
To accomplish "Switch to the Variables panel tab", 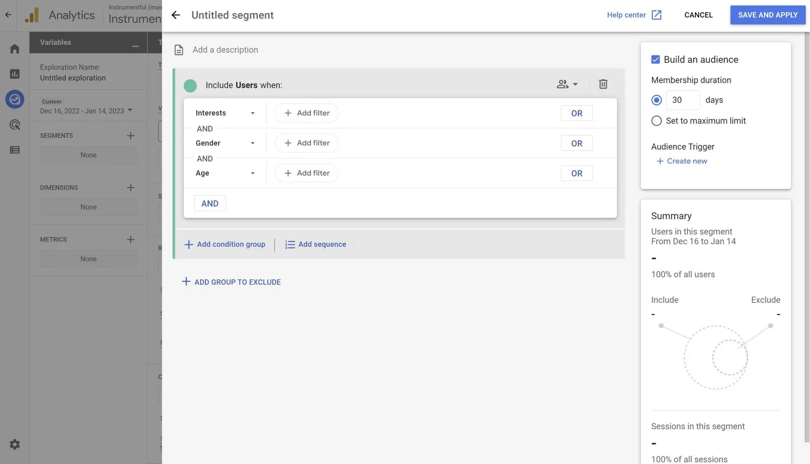I will tap(55, 42).
